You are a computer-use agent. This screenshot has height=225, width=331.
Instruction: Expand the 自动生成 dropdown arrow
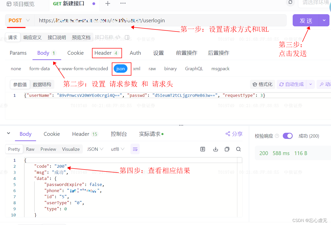[x=310, y=84]
